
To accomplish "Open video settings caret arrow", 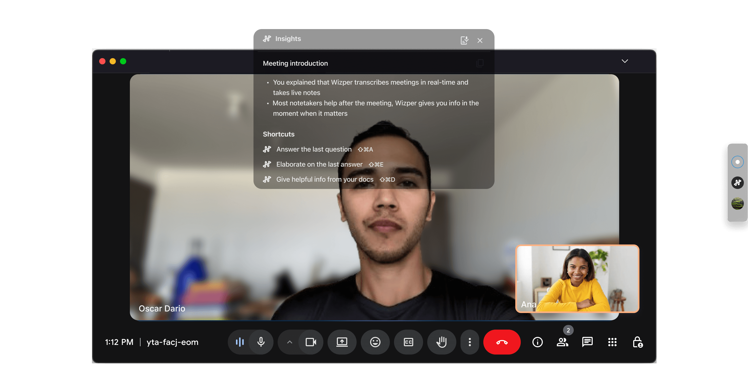I will click(x=290, y=342).
